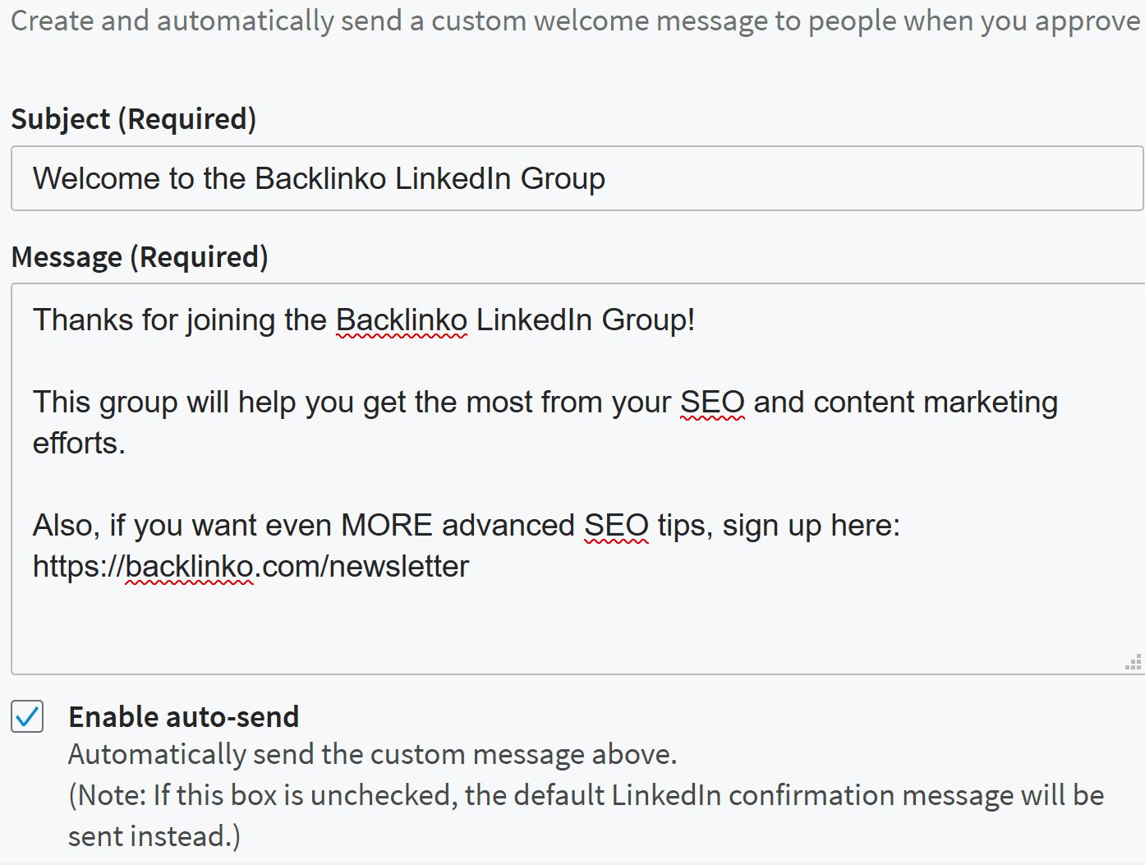Click 'Automatically send the custom message above' text

click(x=373, y=754)
